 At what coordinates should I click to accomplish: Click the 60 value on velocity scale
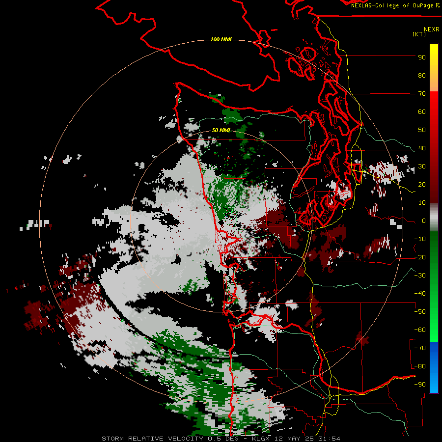tap(422, 112)
